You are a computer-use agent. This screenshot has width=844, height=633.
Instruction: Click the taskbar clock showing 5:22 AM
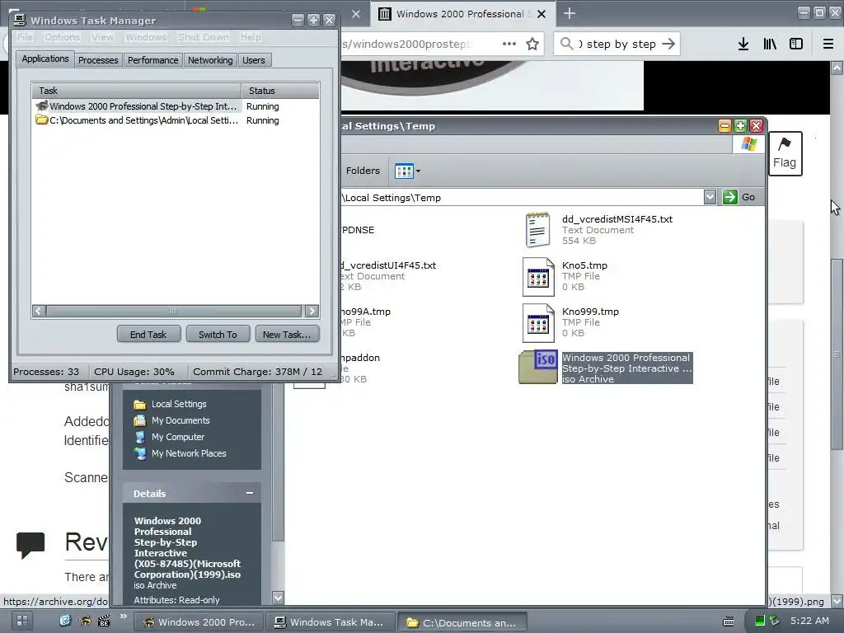[809, 621]
